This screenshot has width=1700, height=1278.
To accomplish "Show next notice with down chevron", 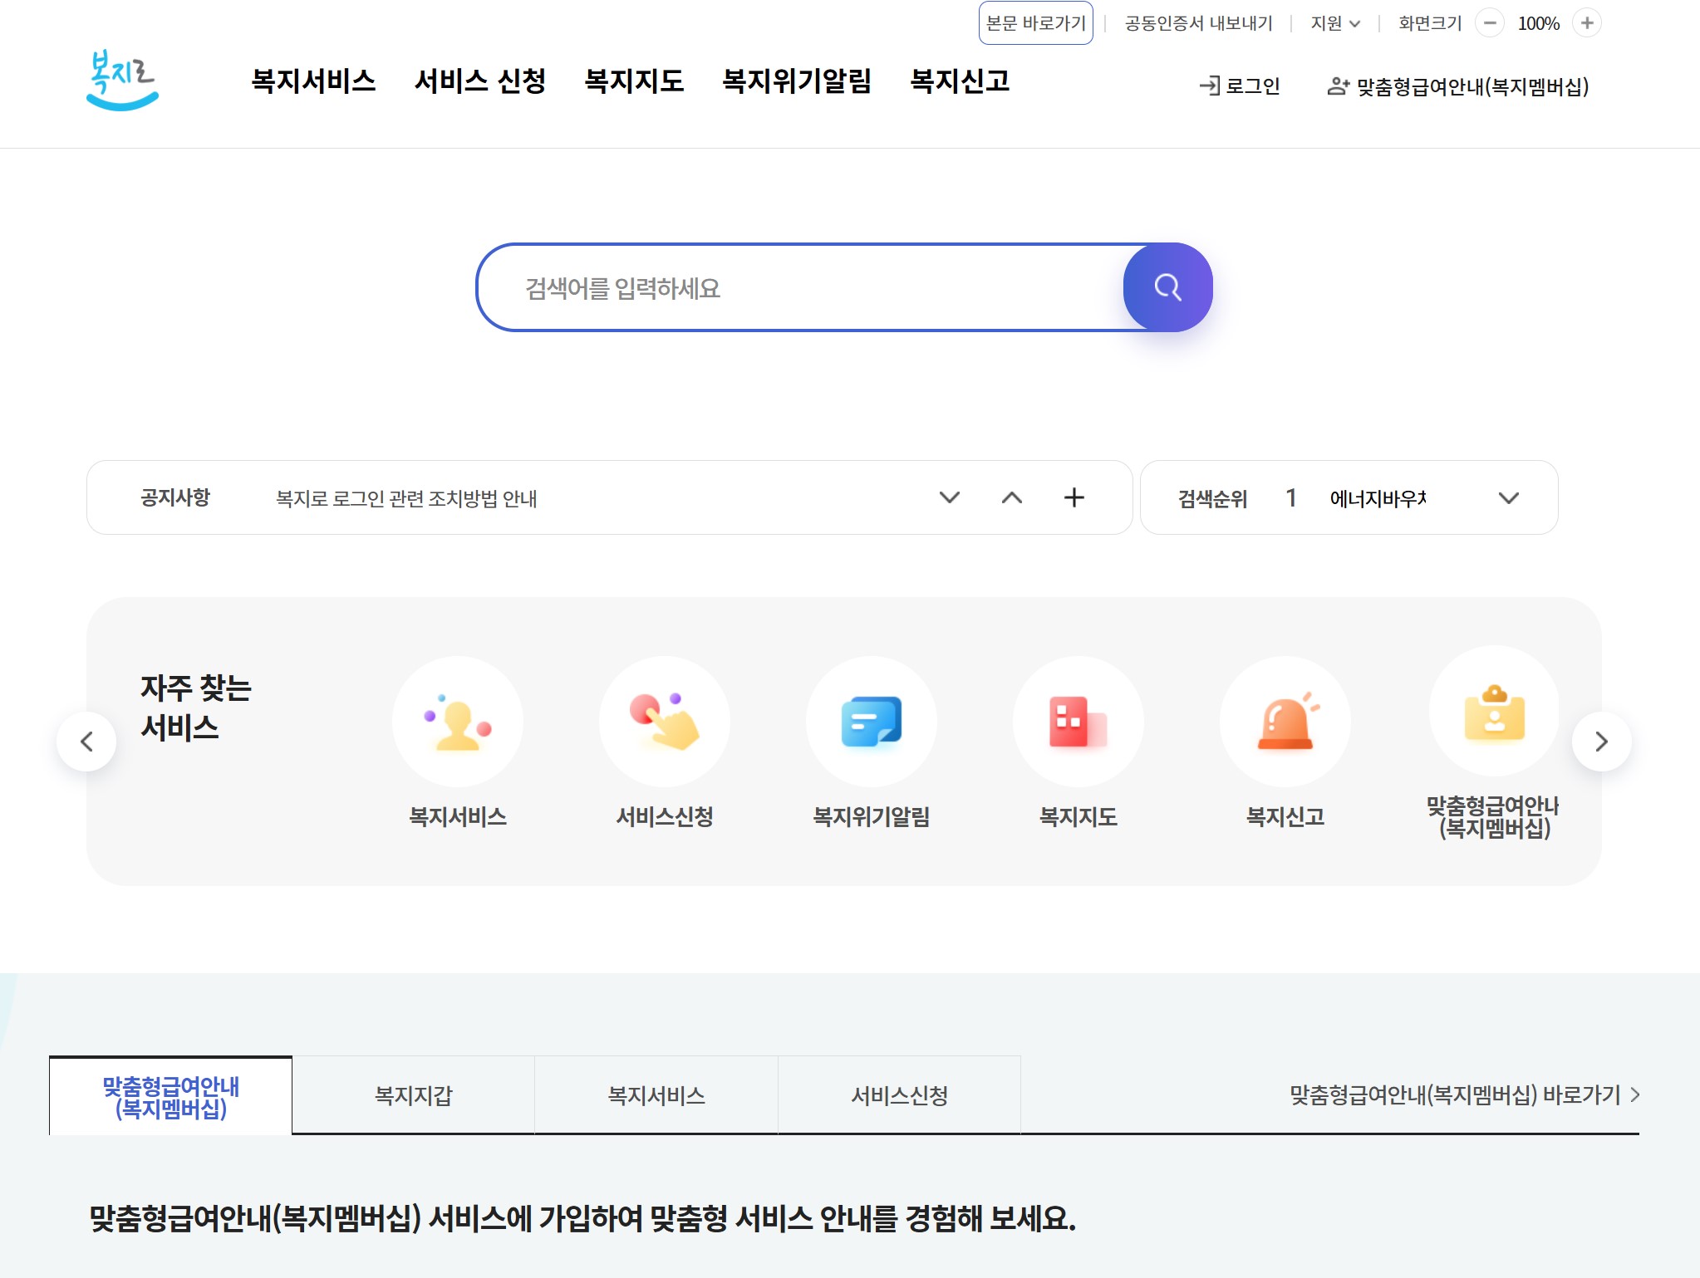I will (949, 497).
